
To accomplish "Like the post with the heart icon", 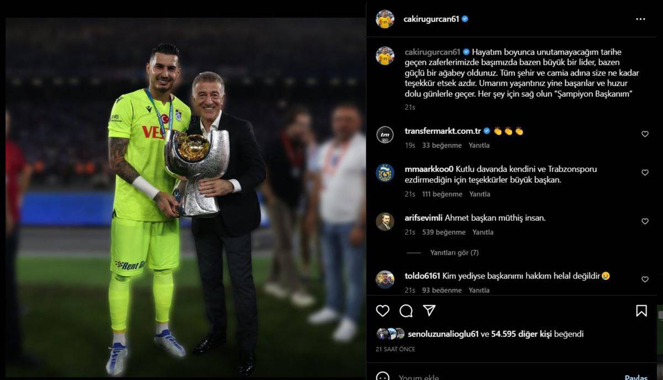I will [382, 311].
